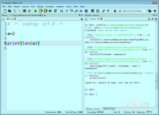This screenshot has height=115, width=159.
Task: Run file with the green play button
Action: pyautogui.click(x=36, y=11)
